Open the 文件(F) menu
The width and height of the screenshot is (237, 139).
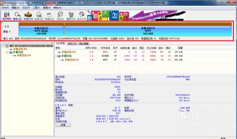(x=5, y=8)
